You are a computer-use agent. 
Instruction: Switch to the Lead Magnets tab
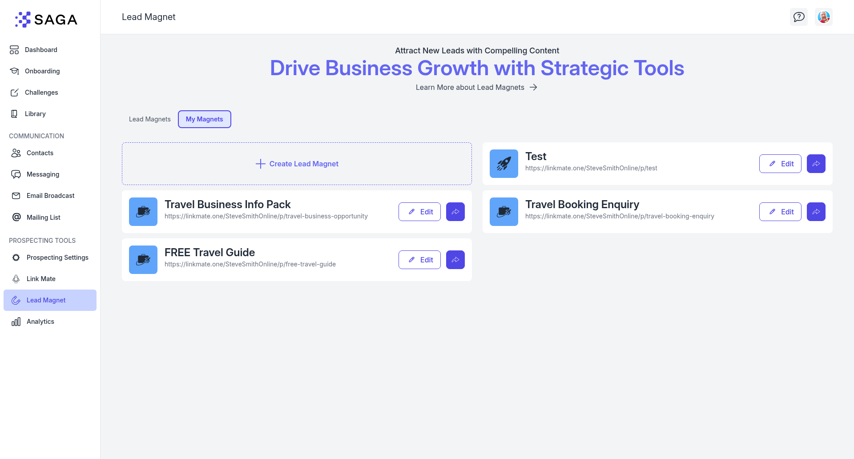tap(149, 119)
